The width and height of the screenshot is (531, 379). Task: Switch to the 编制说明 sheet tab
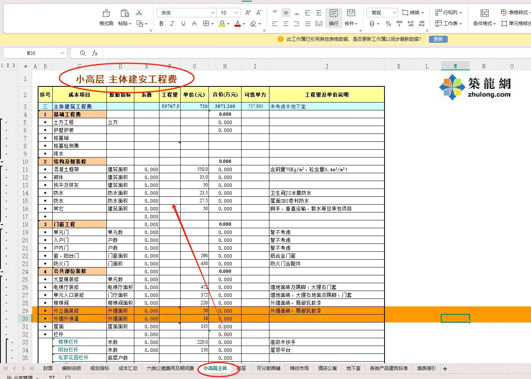71,368
